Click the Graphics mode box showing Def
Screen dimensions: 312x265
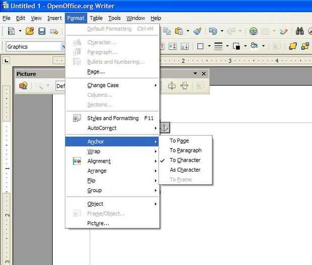pyautogui.click(x=60, y=86)
